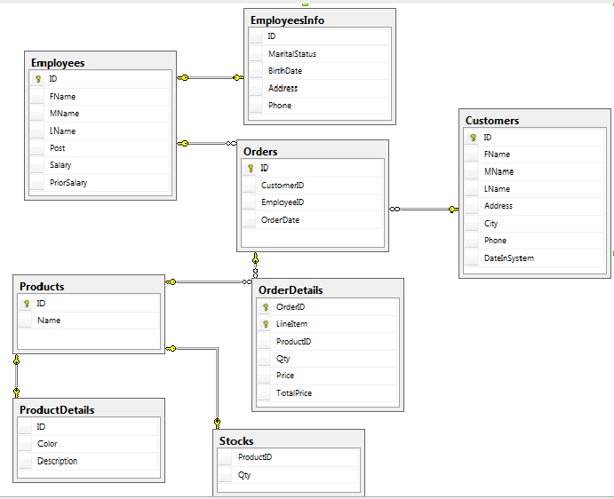614x499 pixels.
Task: Select primary key icon of Products ID
Action: [x=27, y=304]
